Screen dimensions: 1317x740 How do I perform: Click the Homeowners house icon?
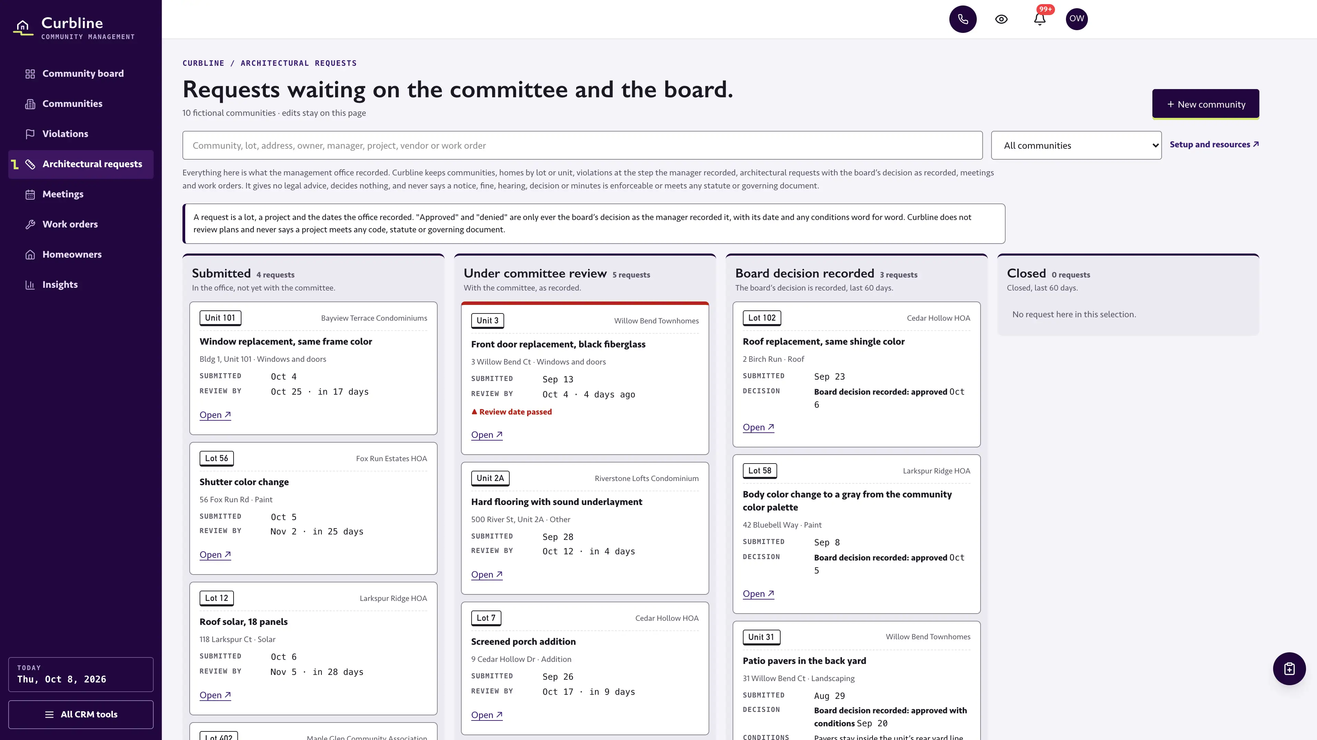(x=30, y=255)
